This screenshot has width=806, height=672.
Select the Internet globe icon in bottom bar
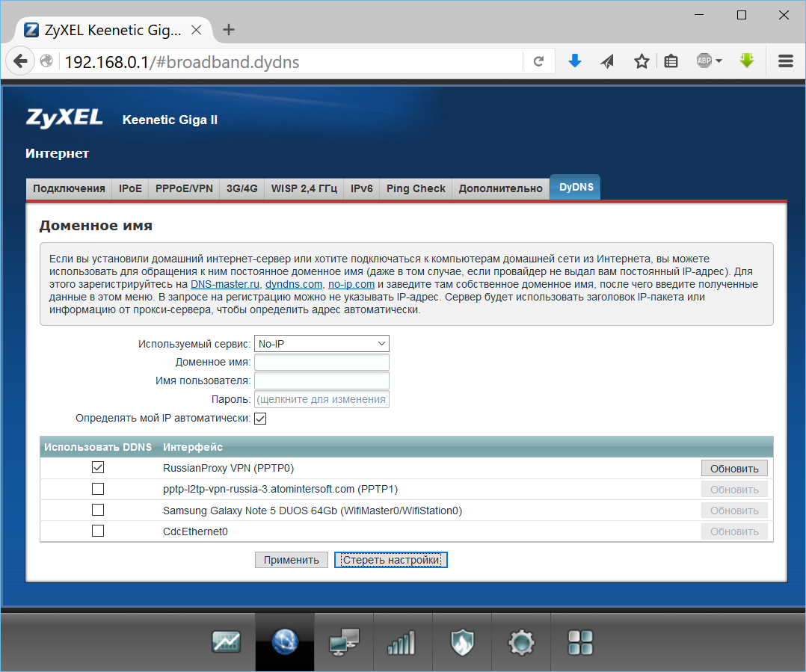pyautogui.click(x=285, y=642)
